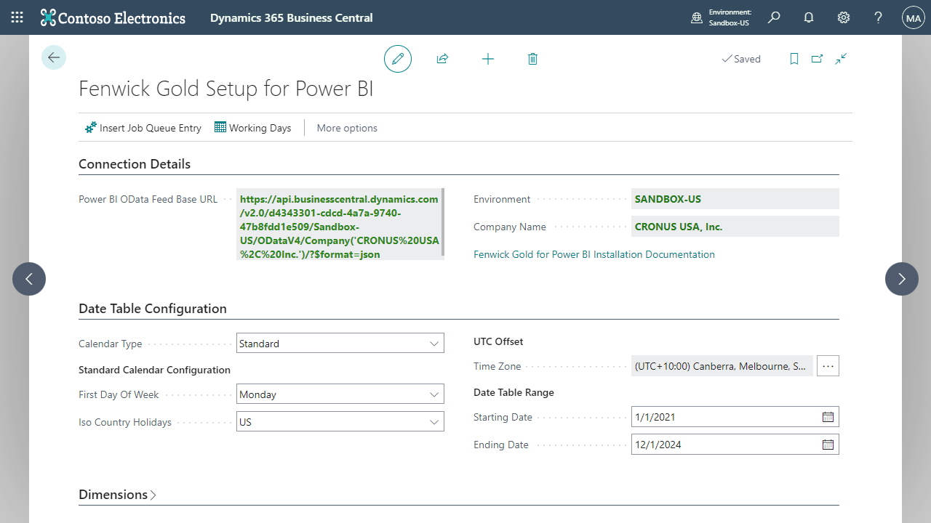Expand the Dimensions section
The width and height of the screenshot is (931, 523).
point(118,495)
